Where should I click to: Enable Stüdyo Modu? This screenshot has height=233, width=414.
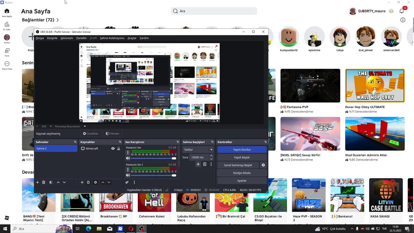[x=242, y=173]
